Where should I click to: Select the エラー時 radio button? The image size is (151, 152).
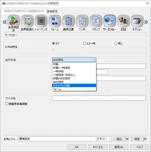click(x=85, y=43)
